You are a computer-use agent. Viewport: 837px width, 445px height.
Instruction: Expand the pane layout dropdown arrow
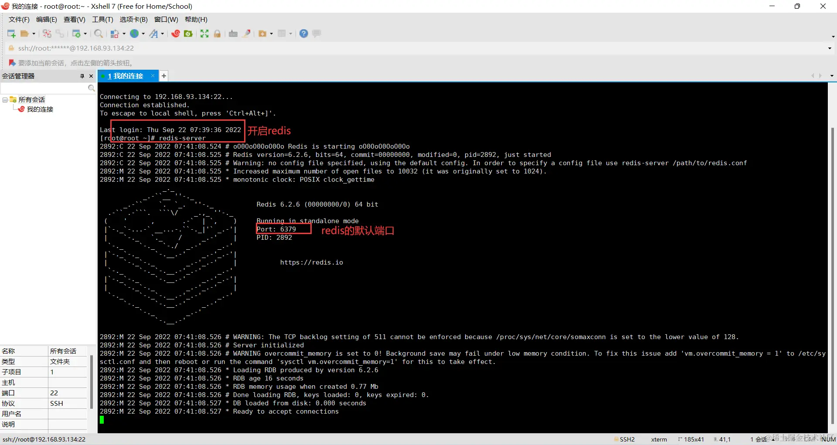[x=290, y=34]
